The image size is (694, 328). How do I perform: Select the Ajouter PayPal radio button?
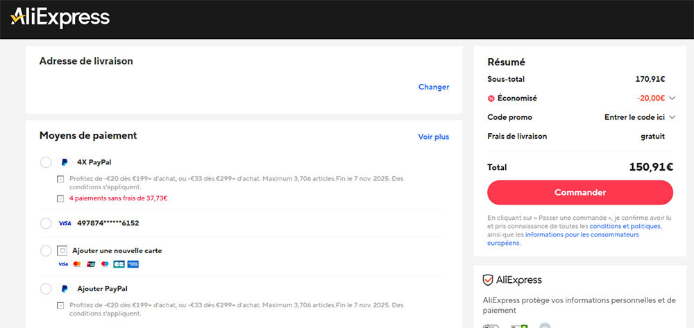[46, 288]
